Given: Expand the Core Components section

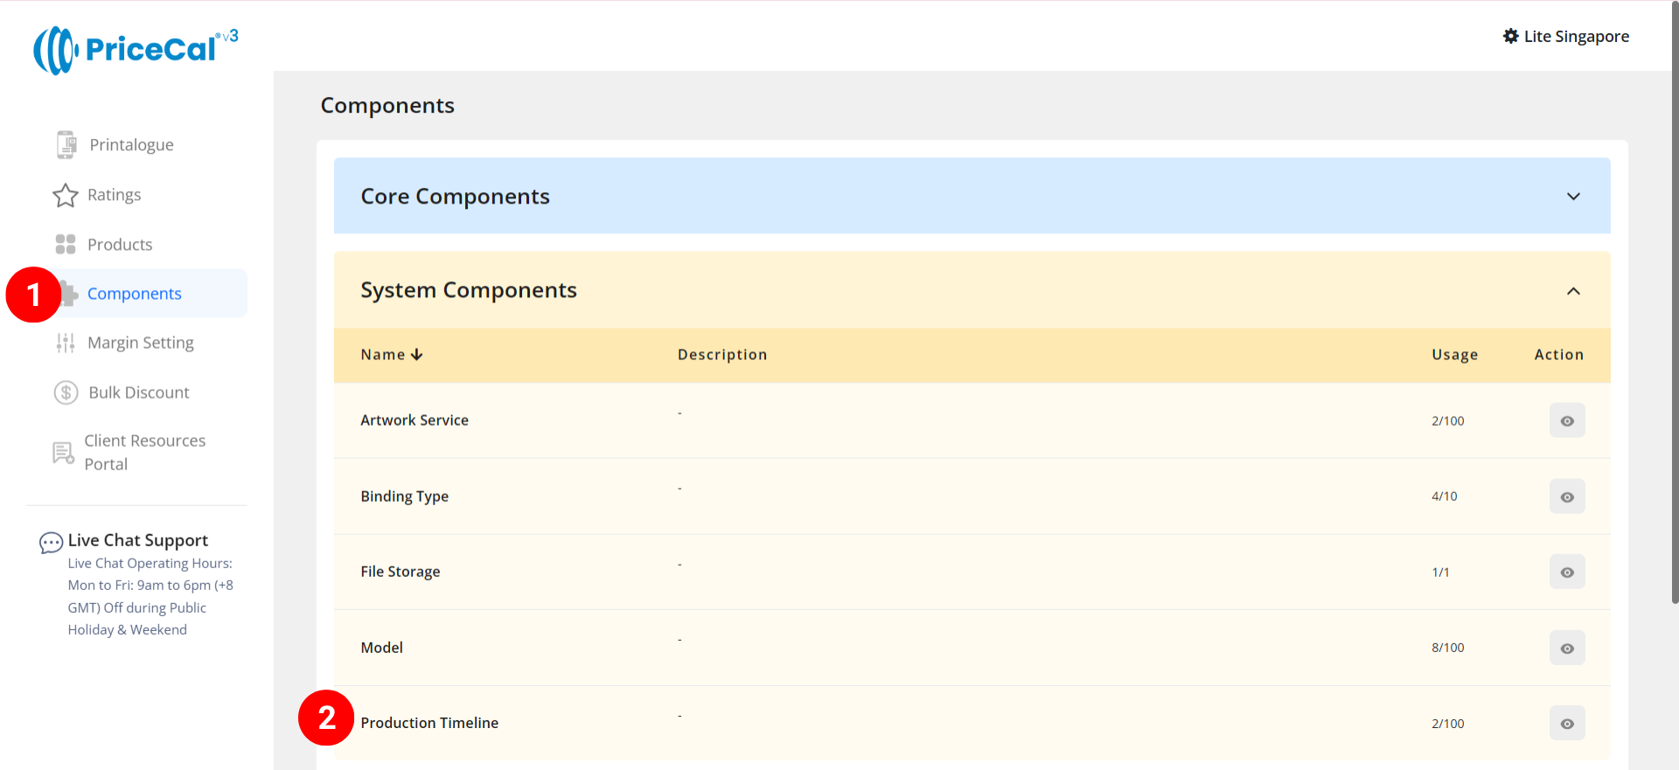Looking at the screenshot, I should point(1572,197).
